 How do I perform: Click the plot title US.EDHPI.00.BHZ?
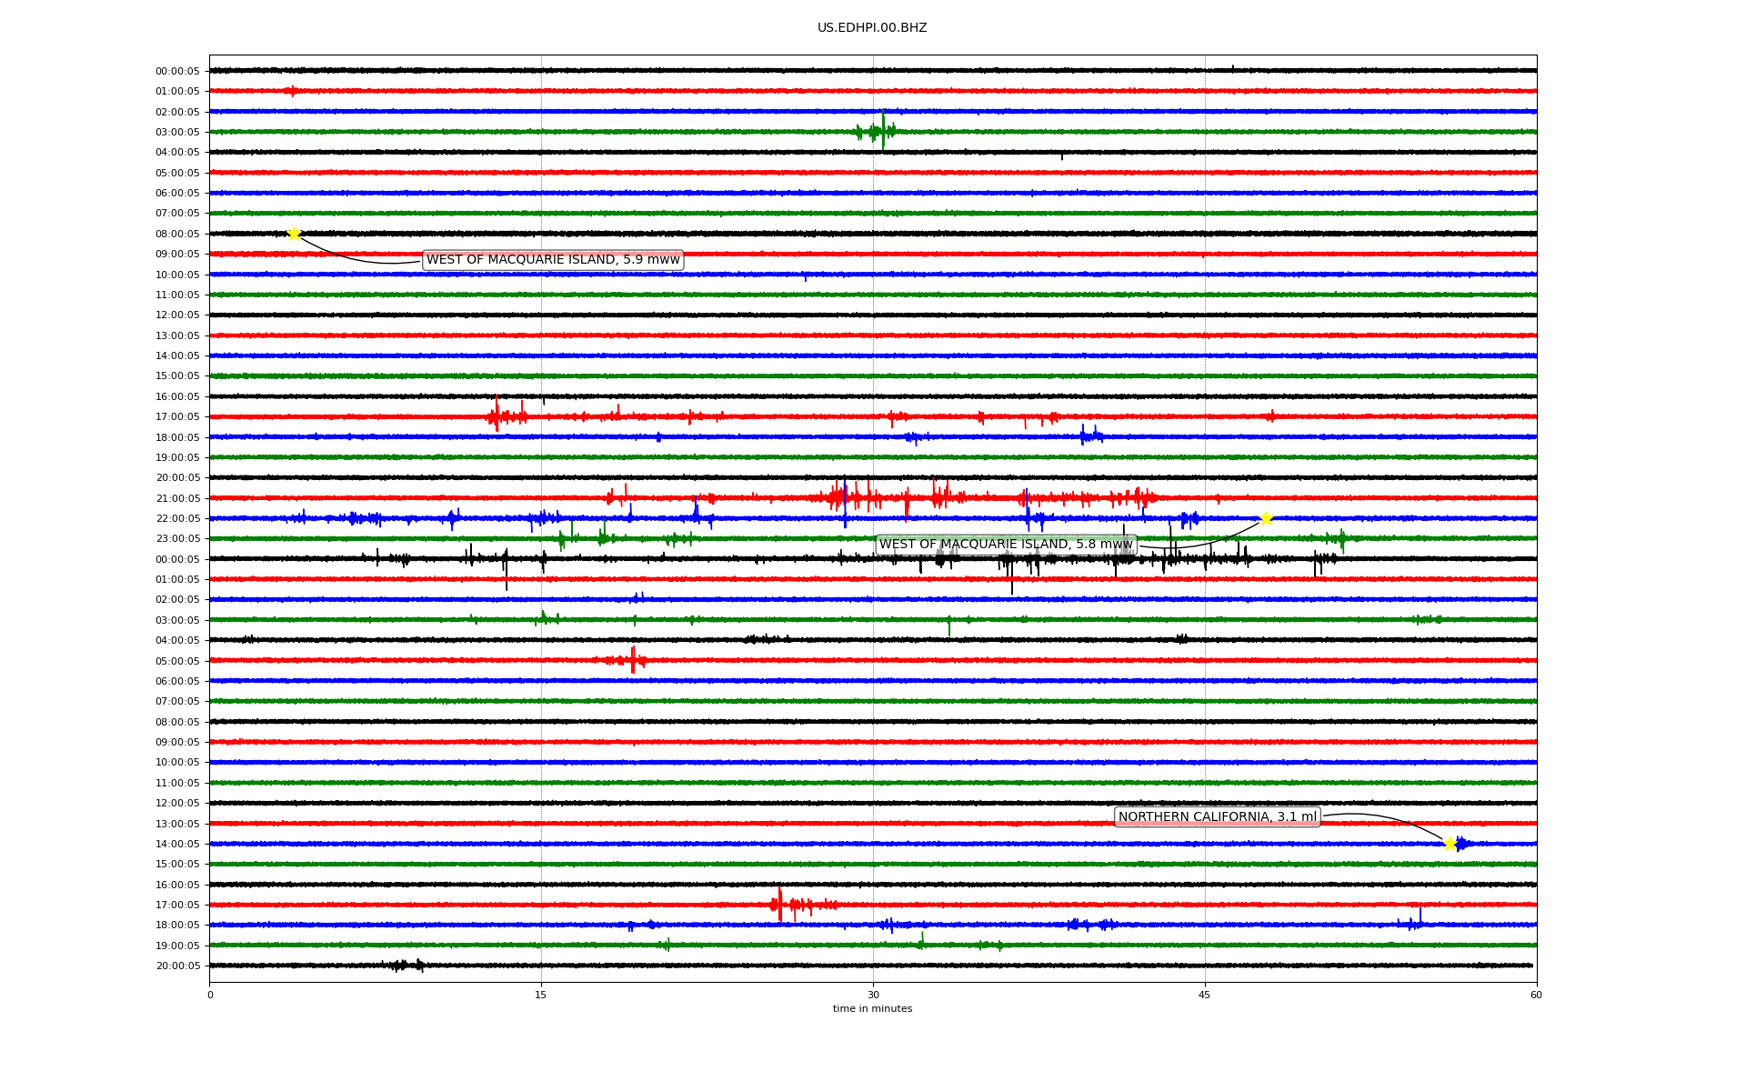pos(871,28)
